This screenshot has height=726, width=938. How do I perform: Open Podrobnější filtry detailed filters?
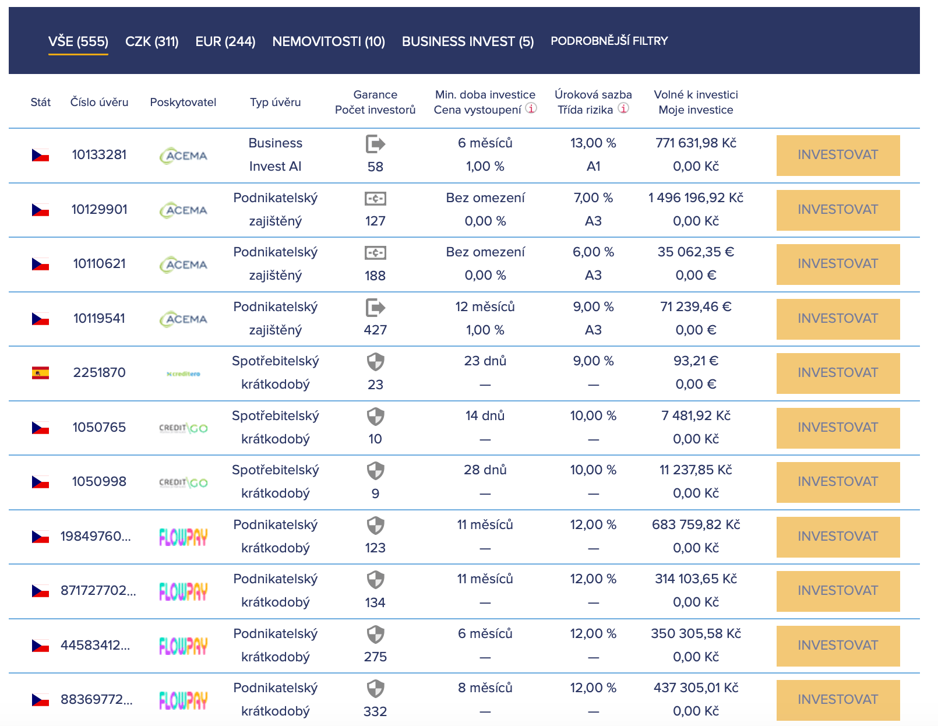[x=609, y=41]
